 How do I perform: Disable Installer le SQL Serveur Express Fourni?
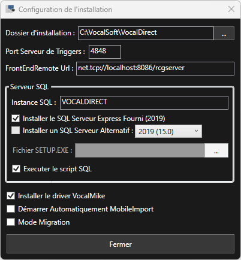[16, 119]
